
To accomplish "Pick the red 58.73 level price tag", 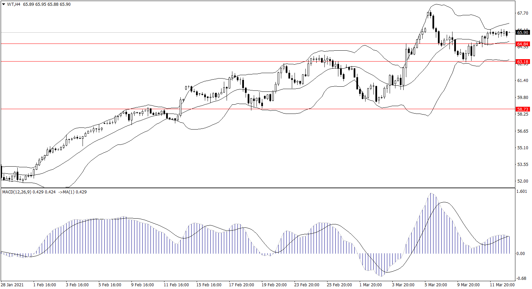I will (522, 109).
